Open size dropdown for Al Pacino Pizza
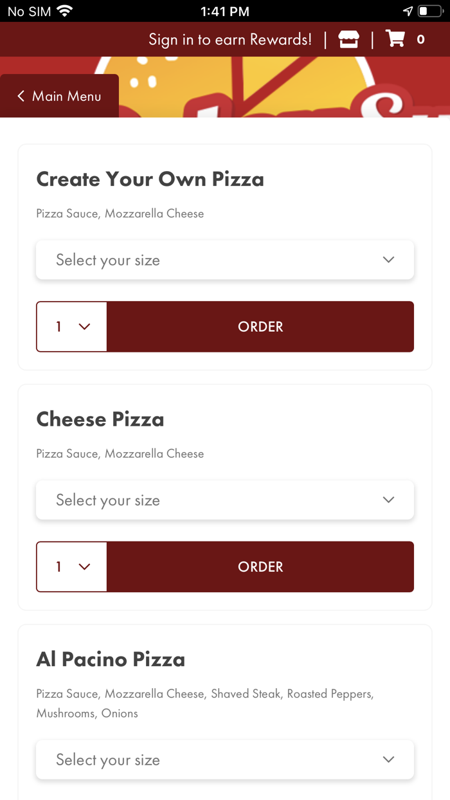 [225, 759]
